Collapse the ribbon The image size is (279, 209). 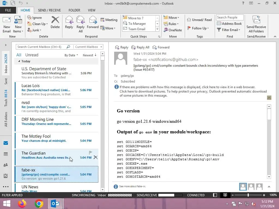click(275, 36)
